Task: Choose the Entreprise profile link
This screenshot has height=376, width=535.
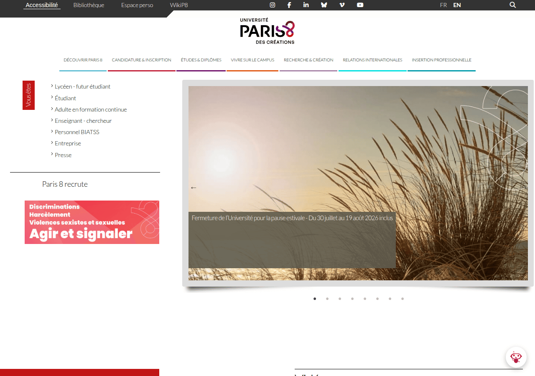Action: (x=68, y=143)
